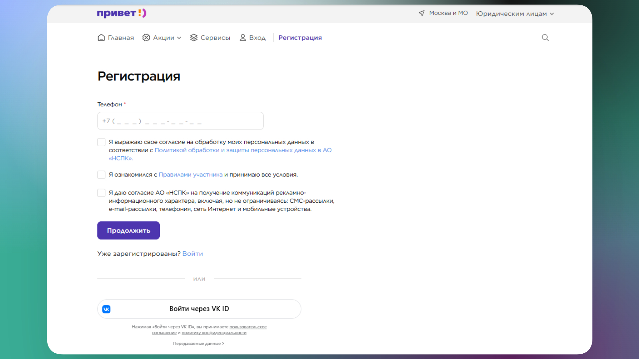
Task: Click the user icon beside Вход
Action: 243,38
